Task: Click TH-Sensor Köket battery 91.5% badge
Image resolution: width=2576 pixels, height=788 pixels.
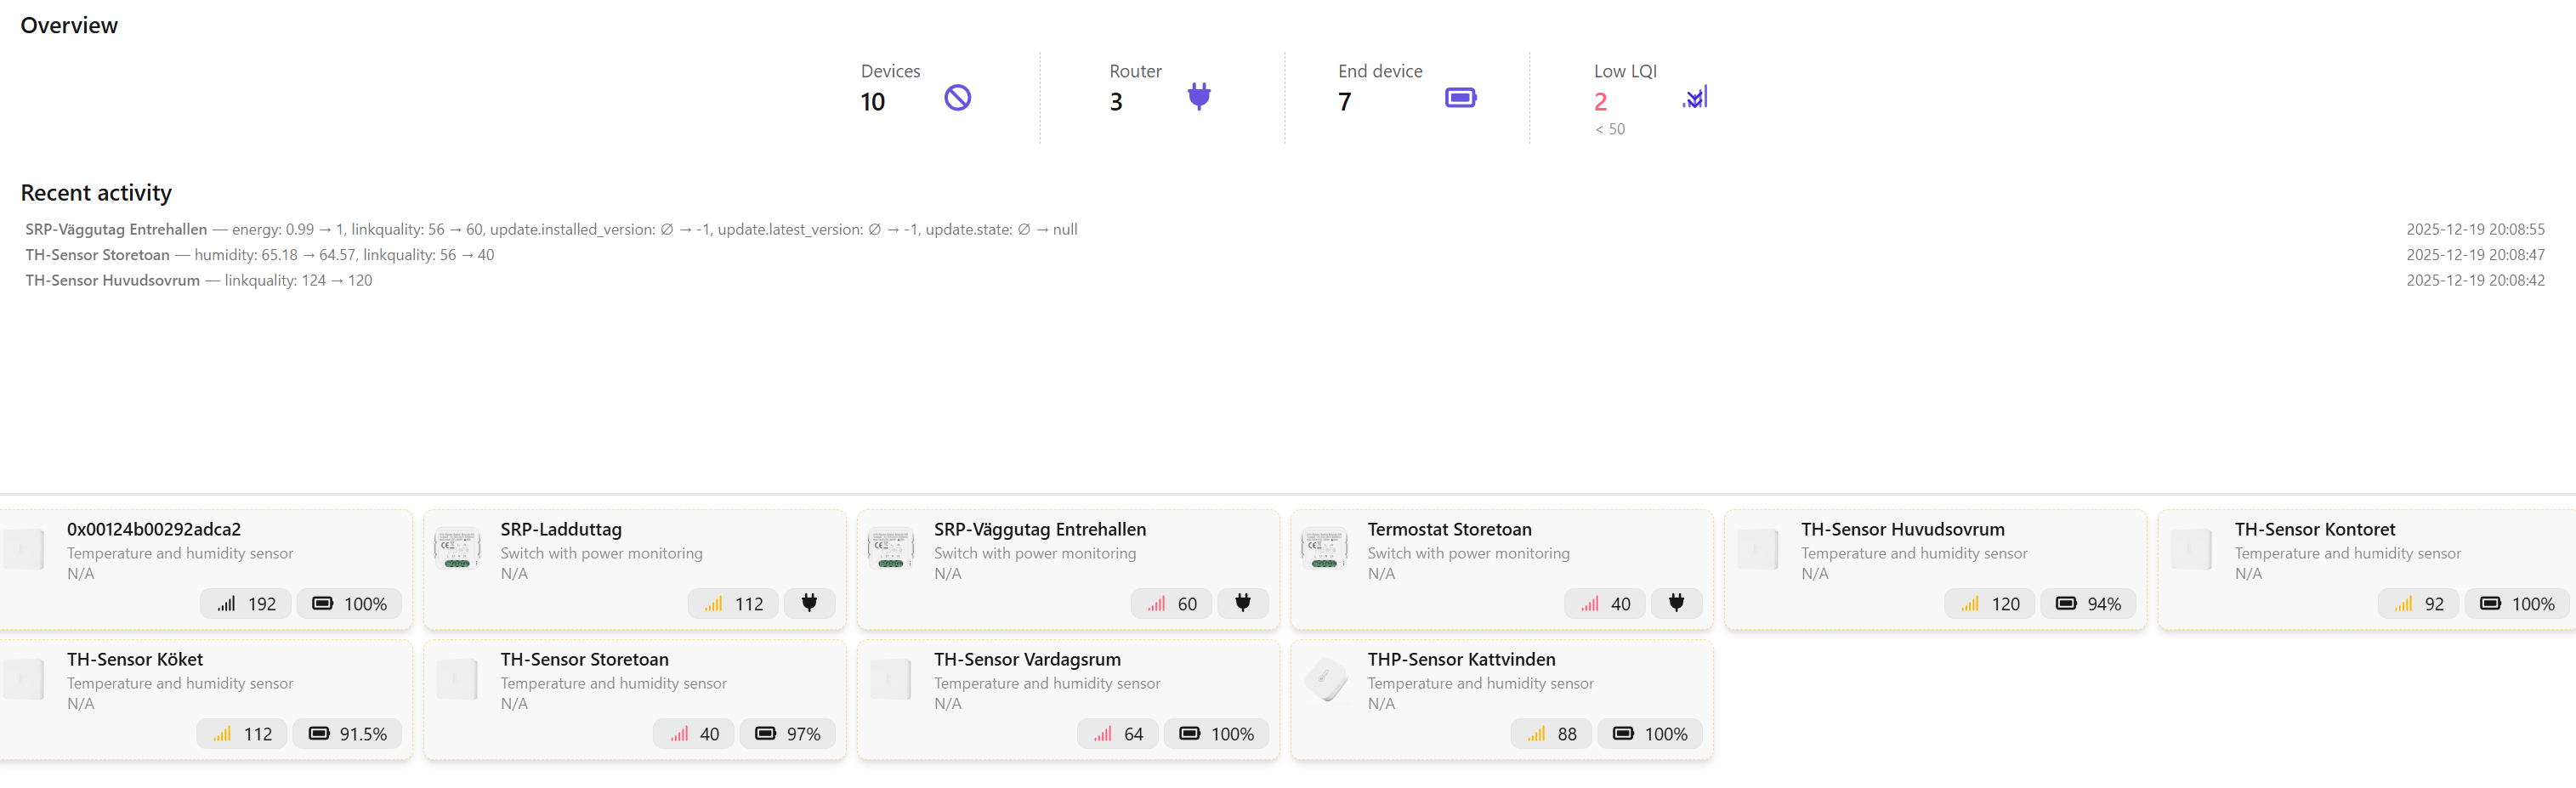Action: point(347,734)
